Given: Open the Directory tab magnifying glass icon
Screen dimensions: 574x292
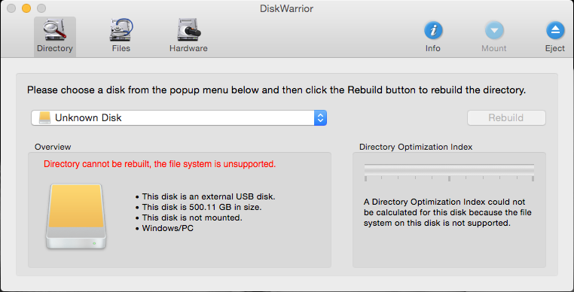Looking at the screenshot, I should coord(55,29).
